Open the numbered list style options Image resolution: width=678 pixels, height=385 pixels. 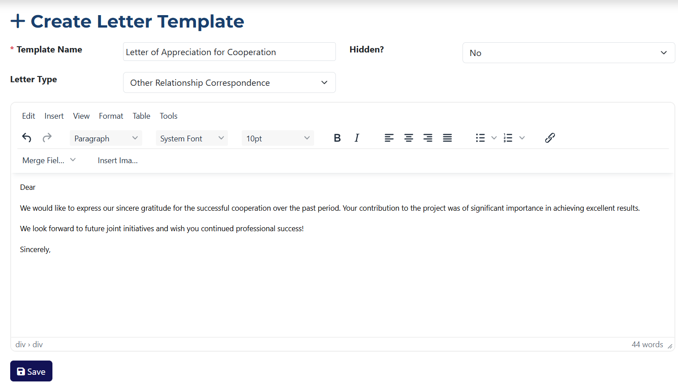(x=522, y=138)
